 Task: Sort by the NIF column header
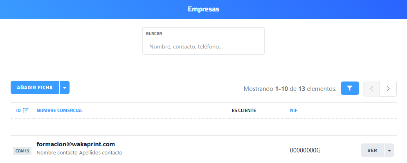294,110
